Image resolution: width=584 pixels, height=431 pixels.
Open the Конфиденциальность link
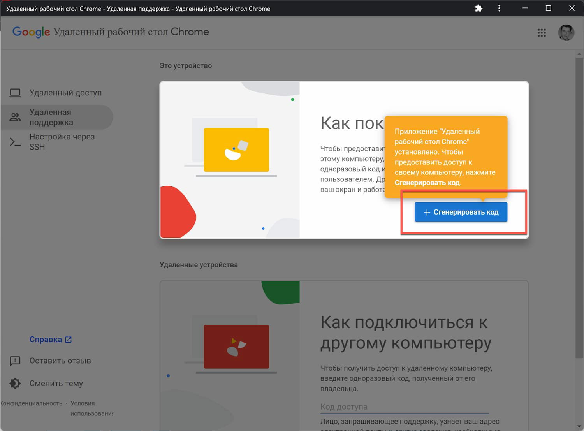pos(30,403)
